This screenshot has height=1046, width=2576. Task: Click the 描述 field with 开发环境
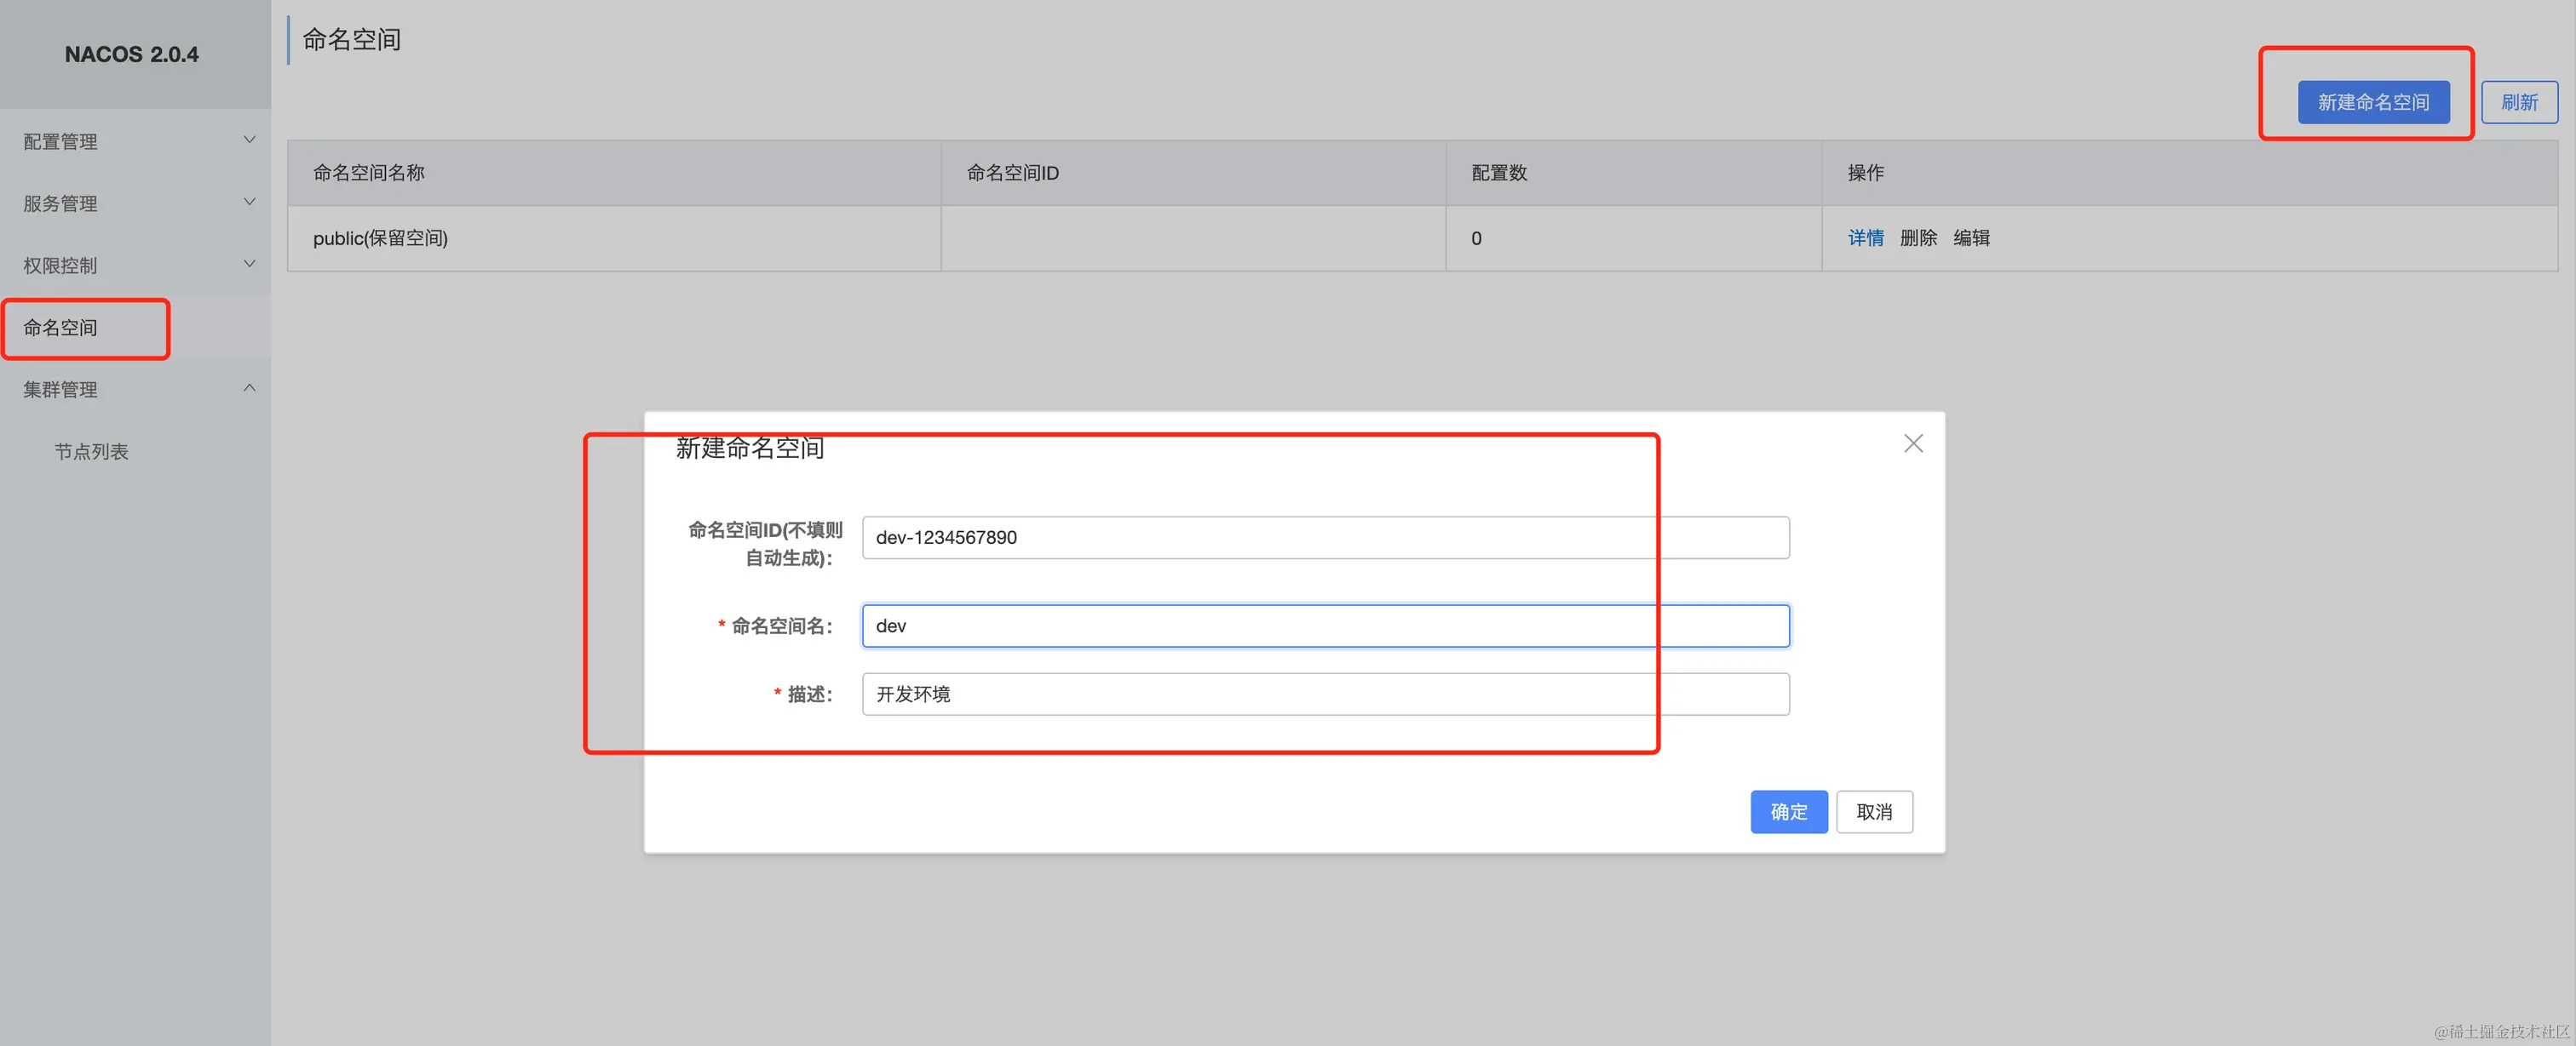1324,694
